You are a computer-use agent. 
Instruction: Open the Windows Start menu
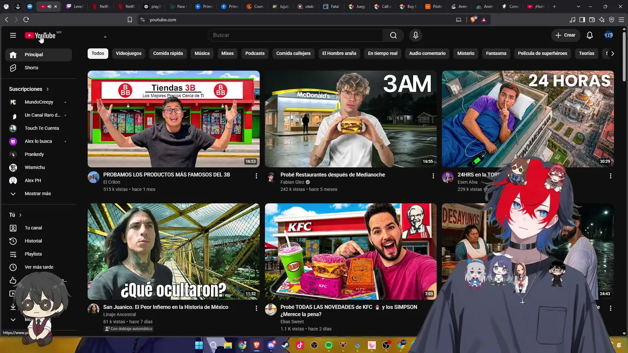(199, 345)
